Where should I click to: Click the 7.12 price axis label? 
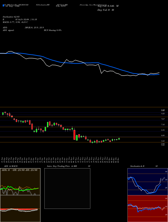(163, 124)
